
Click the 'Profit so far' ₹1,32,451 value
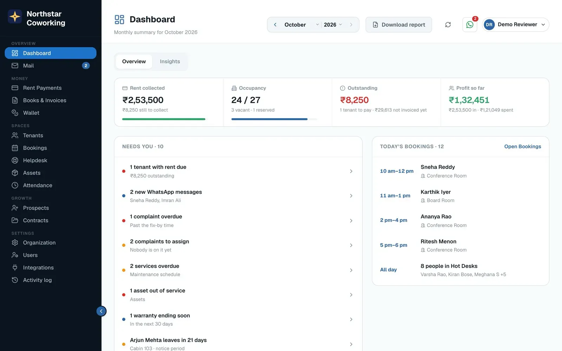[469, 100]
